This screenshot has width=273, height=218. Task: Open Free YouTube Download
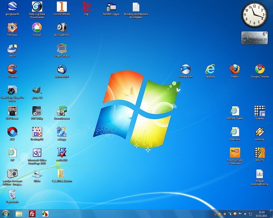click(235, 156)
